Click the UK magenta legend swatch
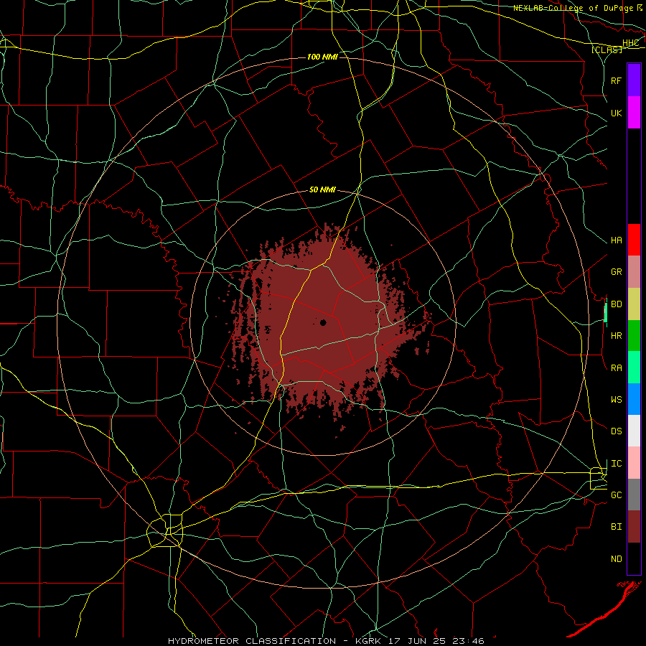646x646 pixels. pos(634,113)
